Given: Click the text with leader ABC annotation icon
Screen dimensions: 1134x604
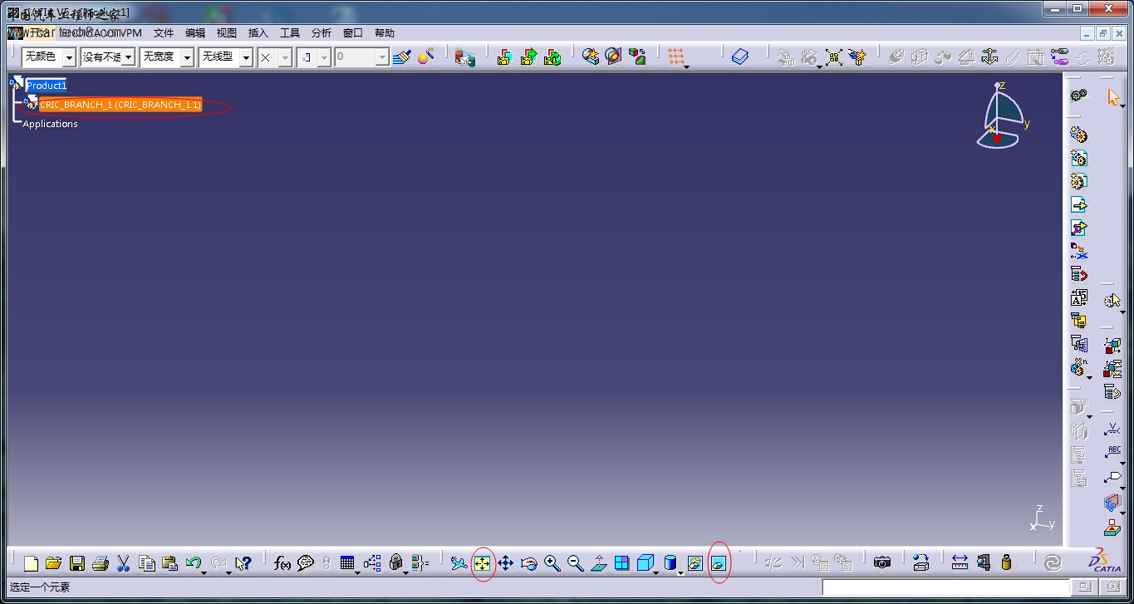Looking at the screenshot, I should click(x=1112, y=453).
